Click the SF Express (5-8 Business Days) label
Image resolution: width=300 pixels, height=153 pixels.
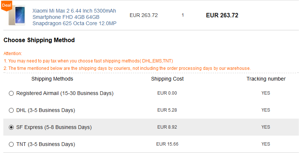(x=54, y=127)
